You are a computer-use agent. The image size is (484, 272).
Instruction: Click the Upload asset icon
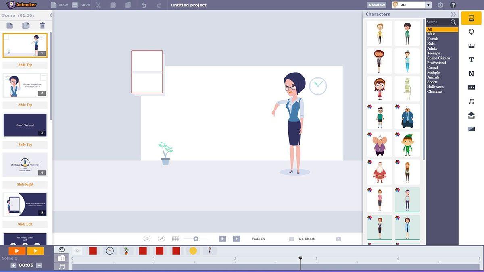point(471,115)
